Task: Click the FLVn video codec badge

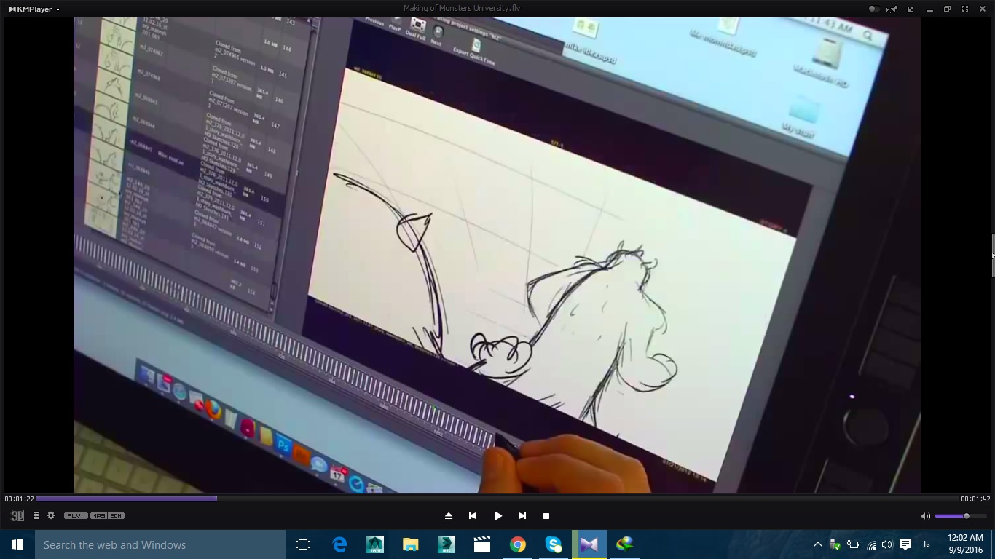Action: pyautogui.click(x=76, y=515)
